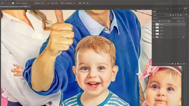The height and width of the screenshot is (106, 189).
Task: Create a new layer icon
Action: [181, 64]
